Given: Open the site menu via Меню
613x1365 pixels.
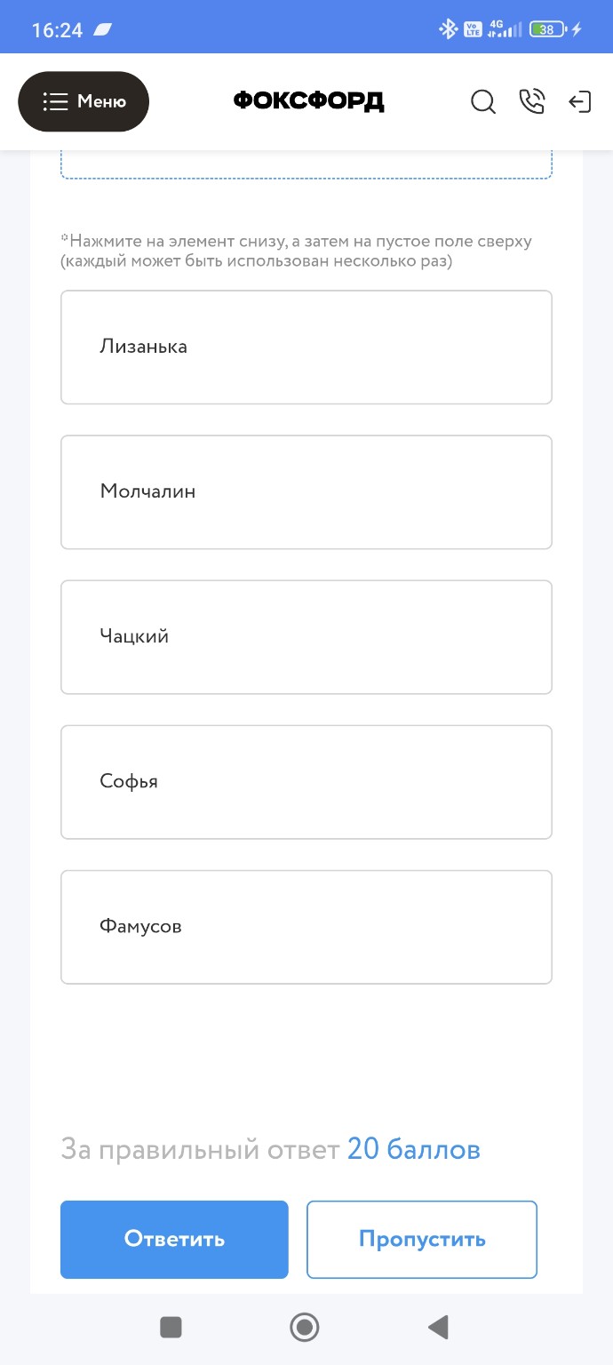Looking at the screenshot, I should point(84,101).
